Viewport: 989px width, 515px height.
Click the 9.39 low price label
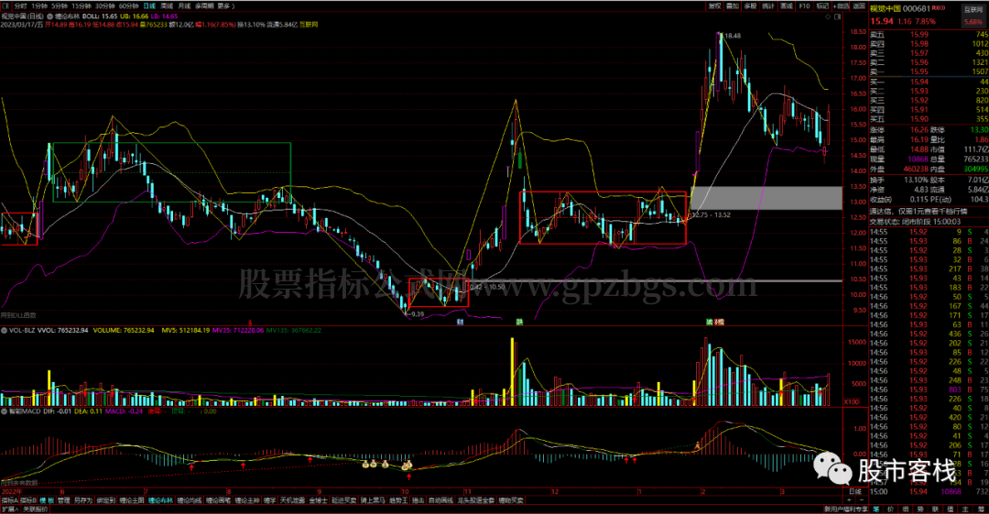(x=417, y=313)
